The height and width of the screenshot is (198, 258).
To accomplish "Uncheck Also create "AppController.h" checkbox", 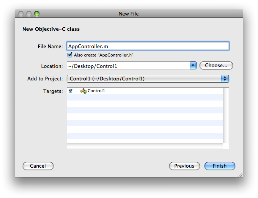I will [x=70, y=55].
